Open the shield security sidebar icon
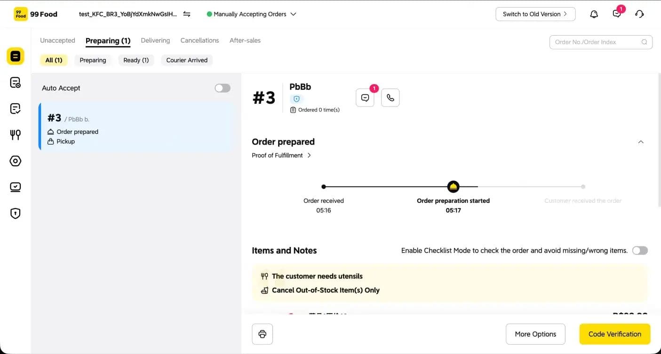This screenshot has width=661, height=354. pos(15,214)
